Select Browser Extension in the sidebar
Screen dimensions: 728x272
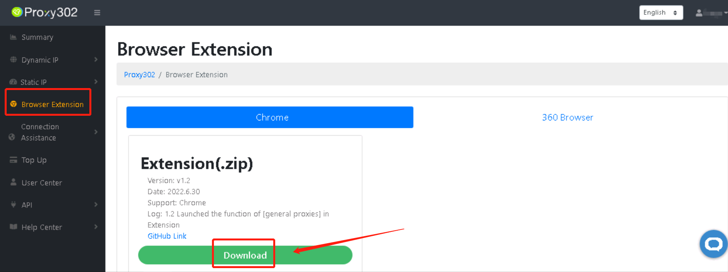click(52, 104)
